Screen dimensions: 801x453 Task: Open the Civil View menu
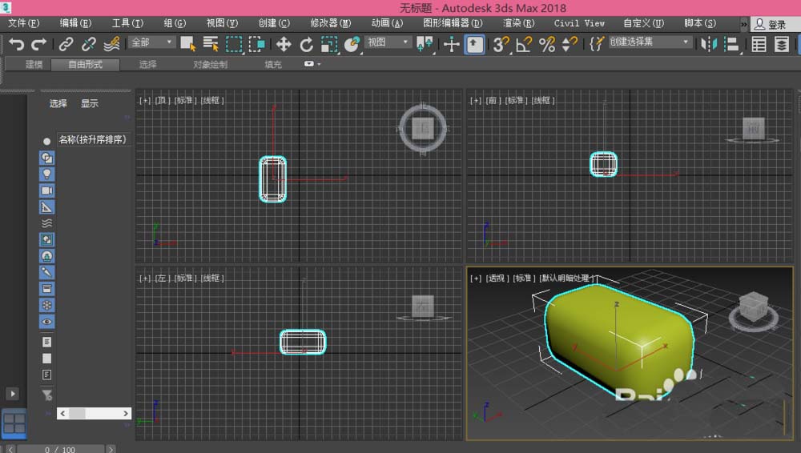(579, 23)
